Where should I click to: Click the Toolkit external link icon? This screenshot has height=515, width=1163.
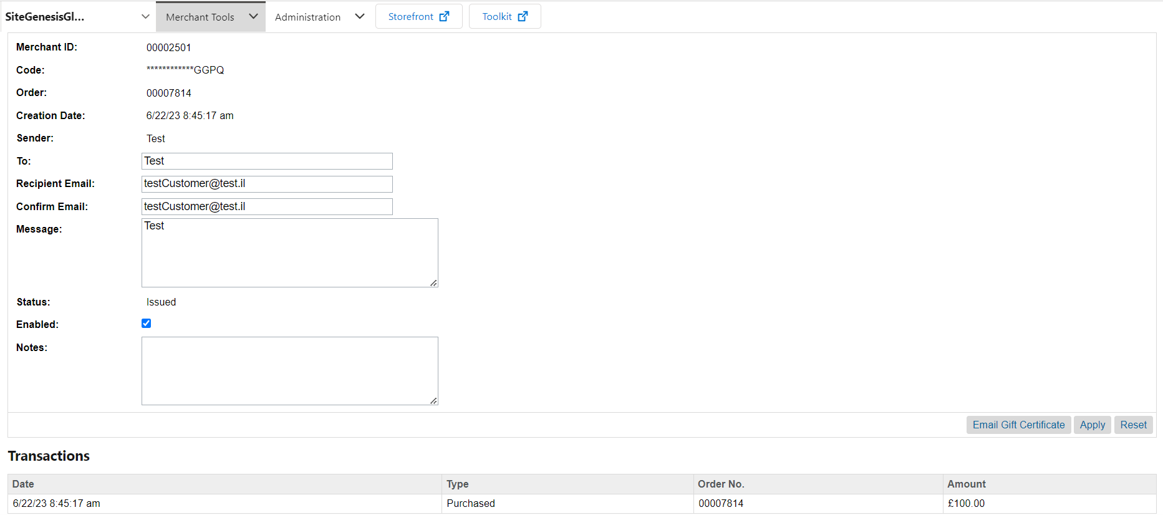[x=523, y=17]
